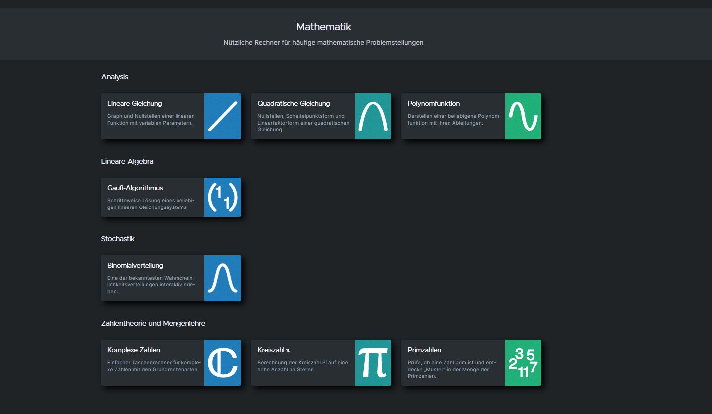Click the "Binomialverteilung" card title
This screenshot has height=414, width=712.
135,266
